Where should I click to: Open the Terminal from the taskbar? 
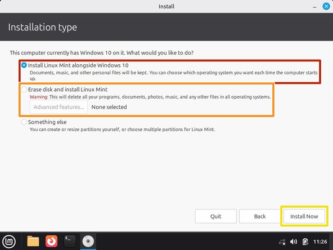click(70, 242)
